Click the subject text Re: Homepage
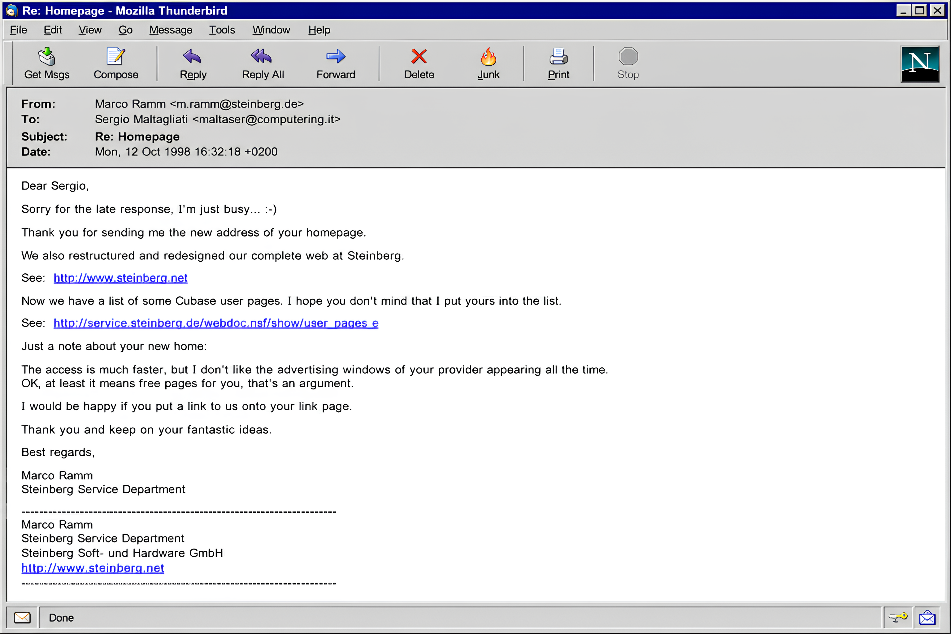 [x=137, y=137]
